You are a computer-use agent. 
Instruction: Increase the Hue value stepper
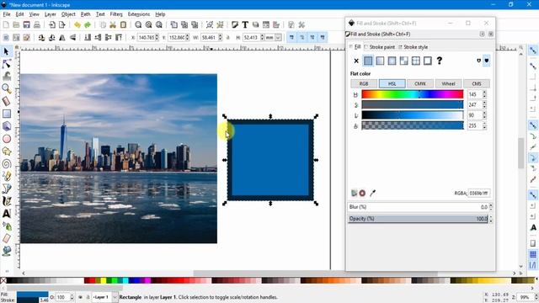pyautogui.click(x=485, y=93)
